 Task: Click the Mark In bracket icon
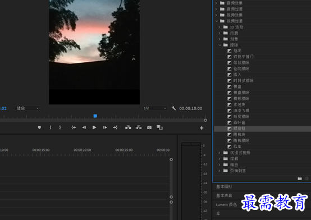pyautogui.click(x=51, y=127)
